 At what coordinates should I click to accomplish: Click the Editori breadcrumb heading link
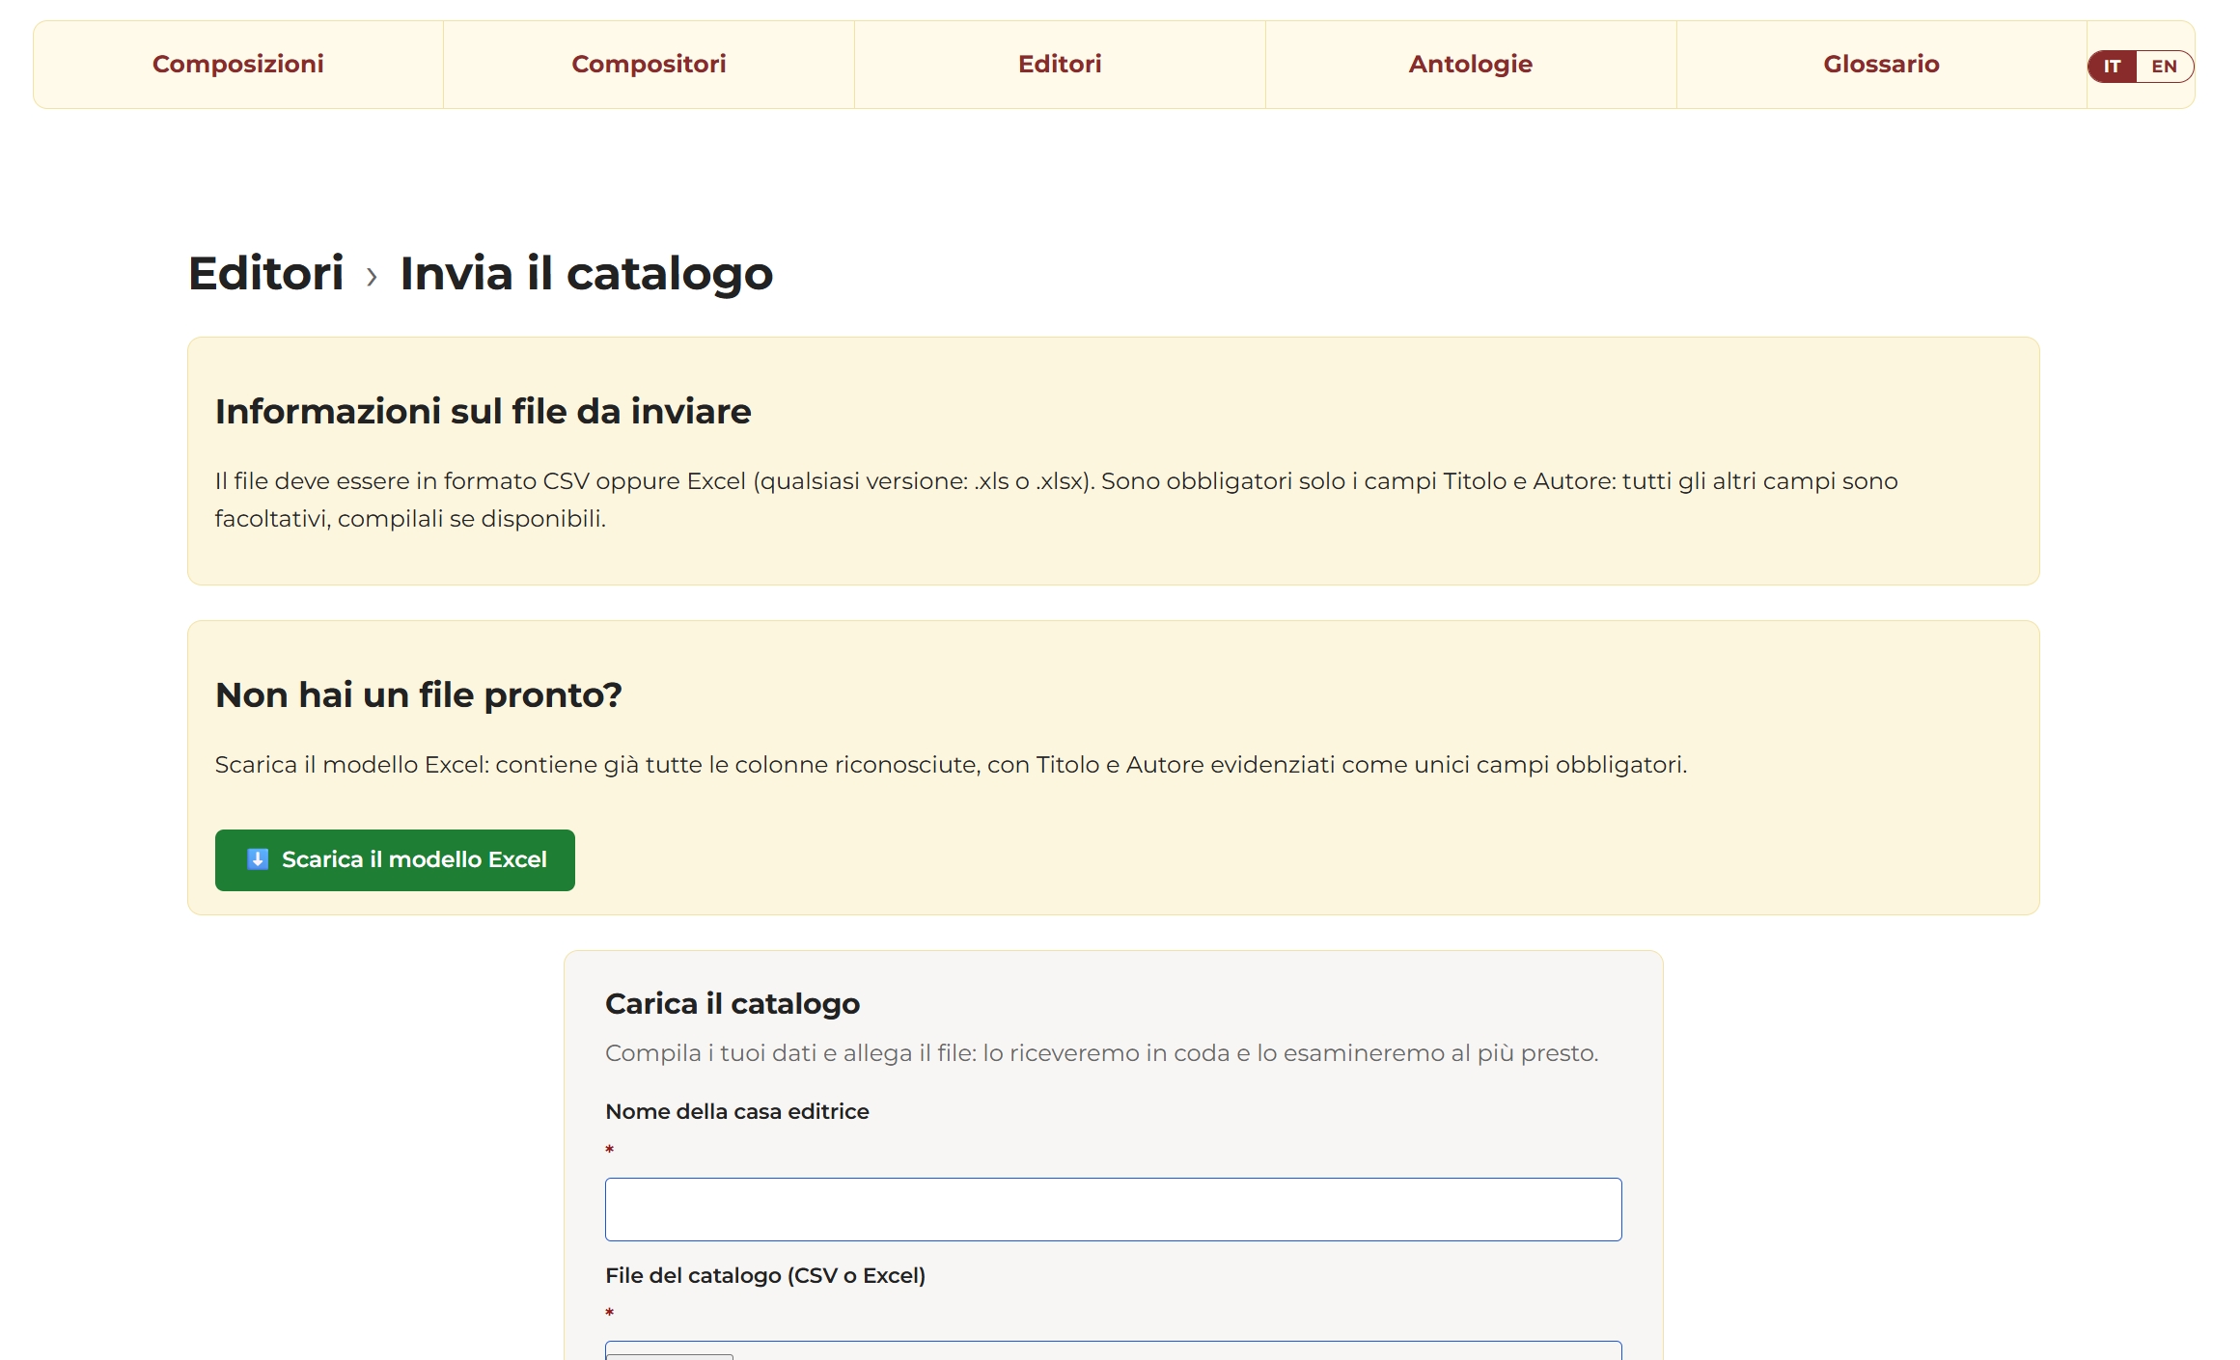point(266,273)
